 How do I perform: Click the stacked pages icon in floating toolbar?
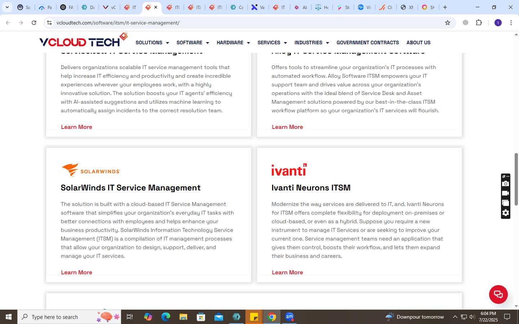pos(506,203)
